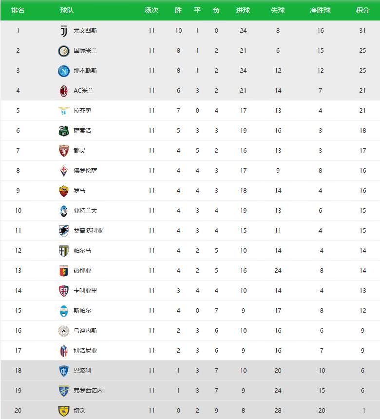Click the Juventus club crest
This screenshot has width=380, height=419.
pyautogui.click(x=64, y=31)
